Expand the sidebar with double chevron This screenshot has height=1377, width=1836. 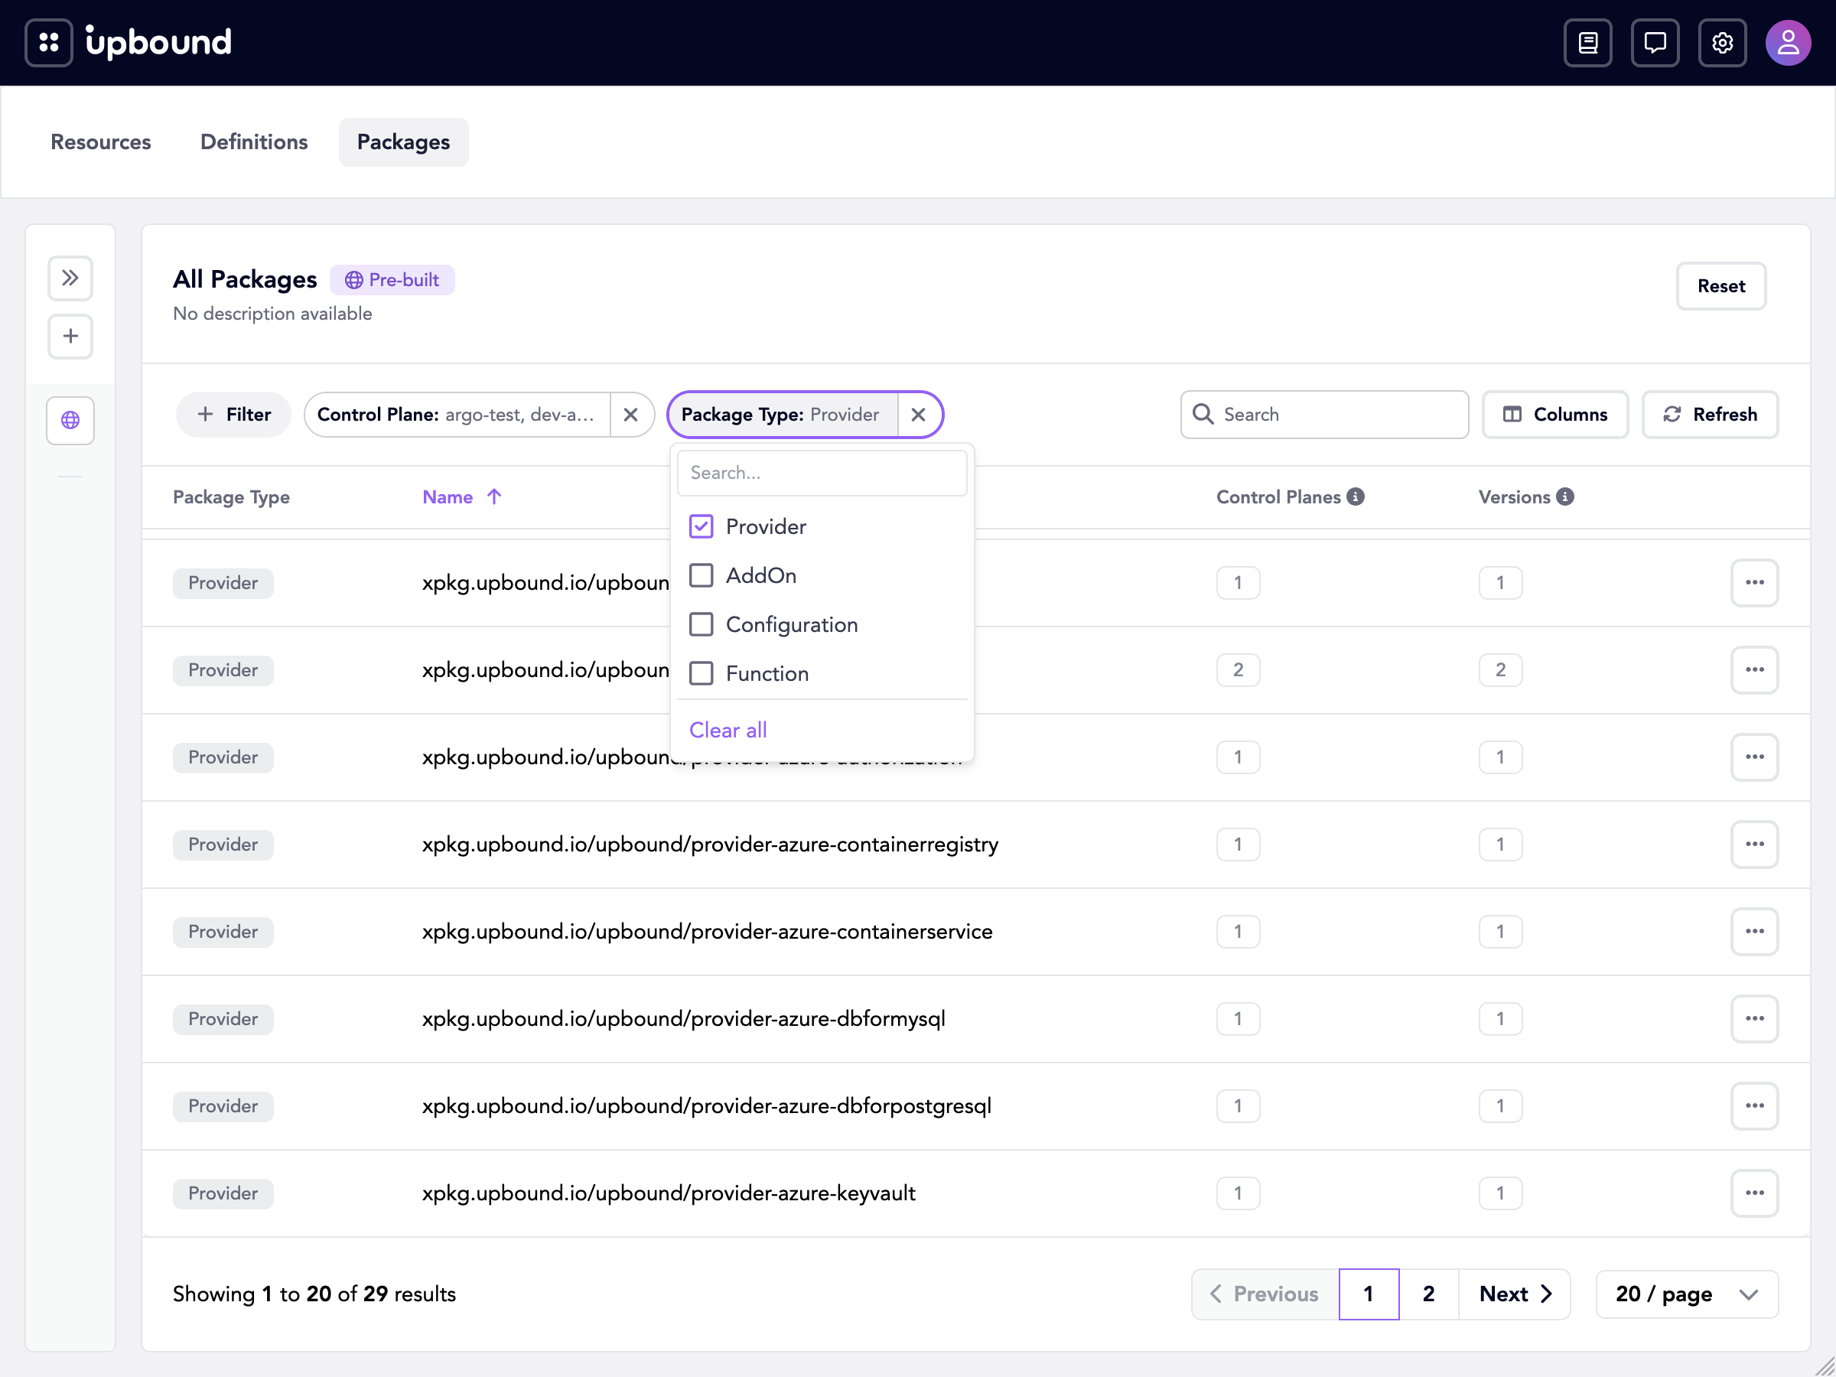point(70,277)
